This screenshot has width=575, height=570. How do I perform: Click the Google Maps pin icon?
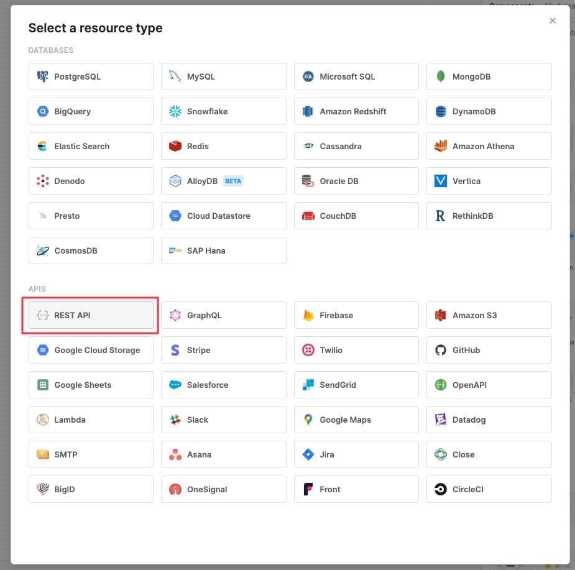click(x=308, y=420)
